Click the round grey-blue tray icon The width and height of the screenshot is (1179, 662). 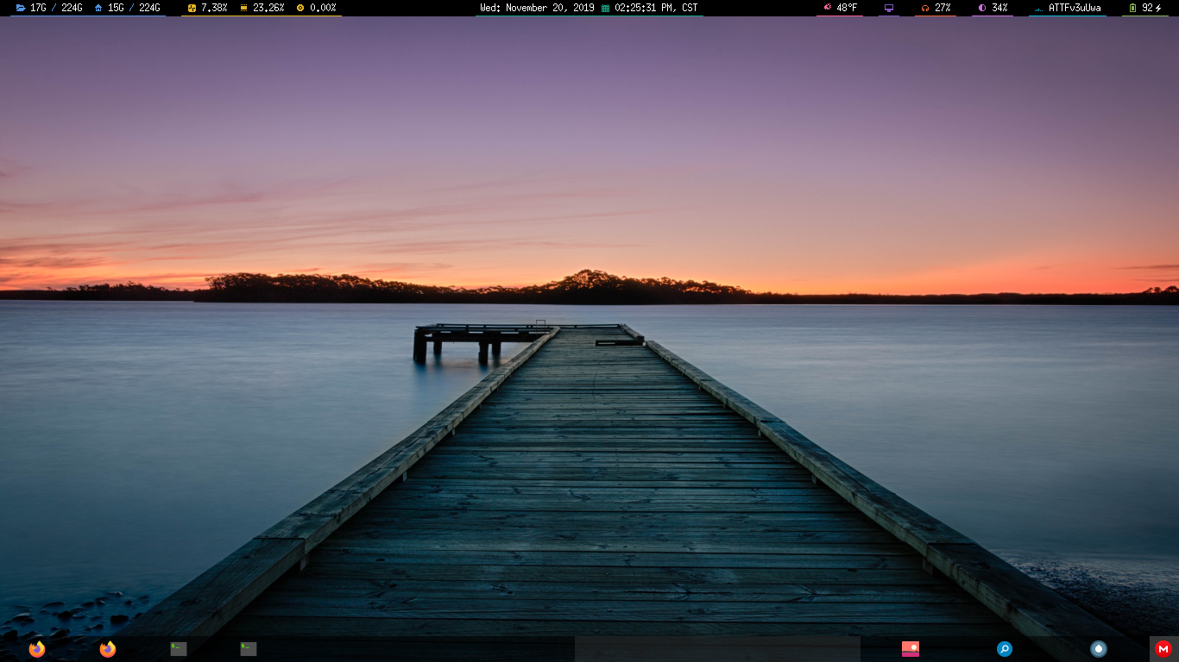tap(1099, 649)
